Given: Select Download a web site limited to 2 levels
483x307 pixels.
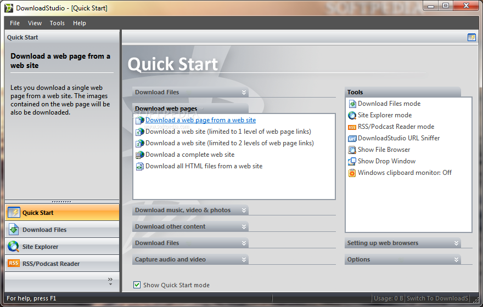Looking at the screenshot, I should click(x=229, y=143).
